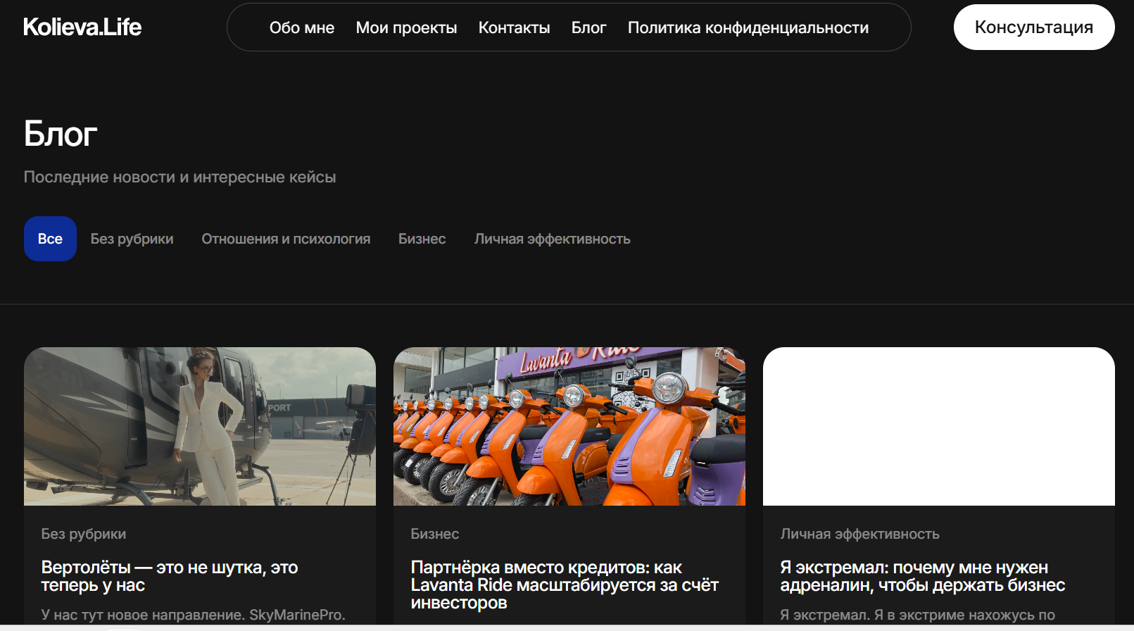Select the Все filter tab

pyautogui.click(x=50, y=239)
